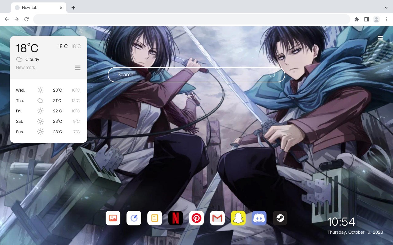Reload the current page
The image size is (393, 245).
pyautogui.click(x=26, y=19)
